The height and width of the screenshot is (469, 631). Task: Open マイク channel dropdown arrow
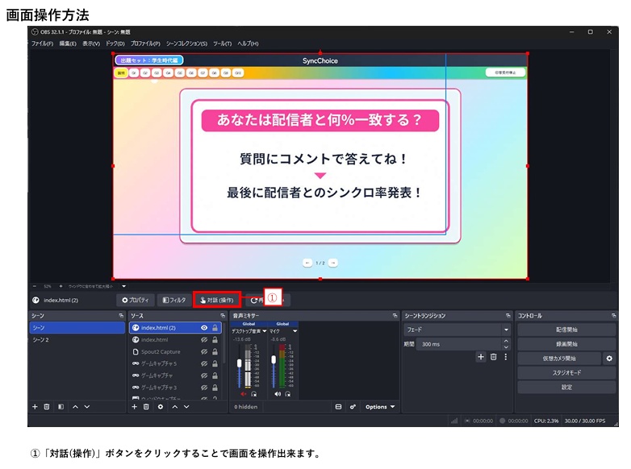point(295,331)
